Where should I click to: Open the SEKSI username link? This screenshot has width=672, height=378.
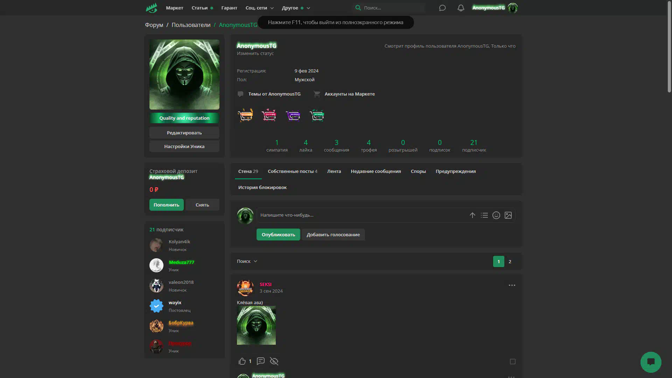click(266, 284)
